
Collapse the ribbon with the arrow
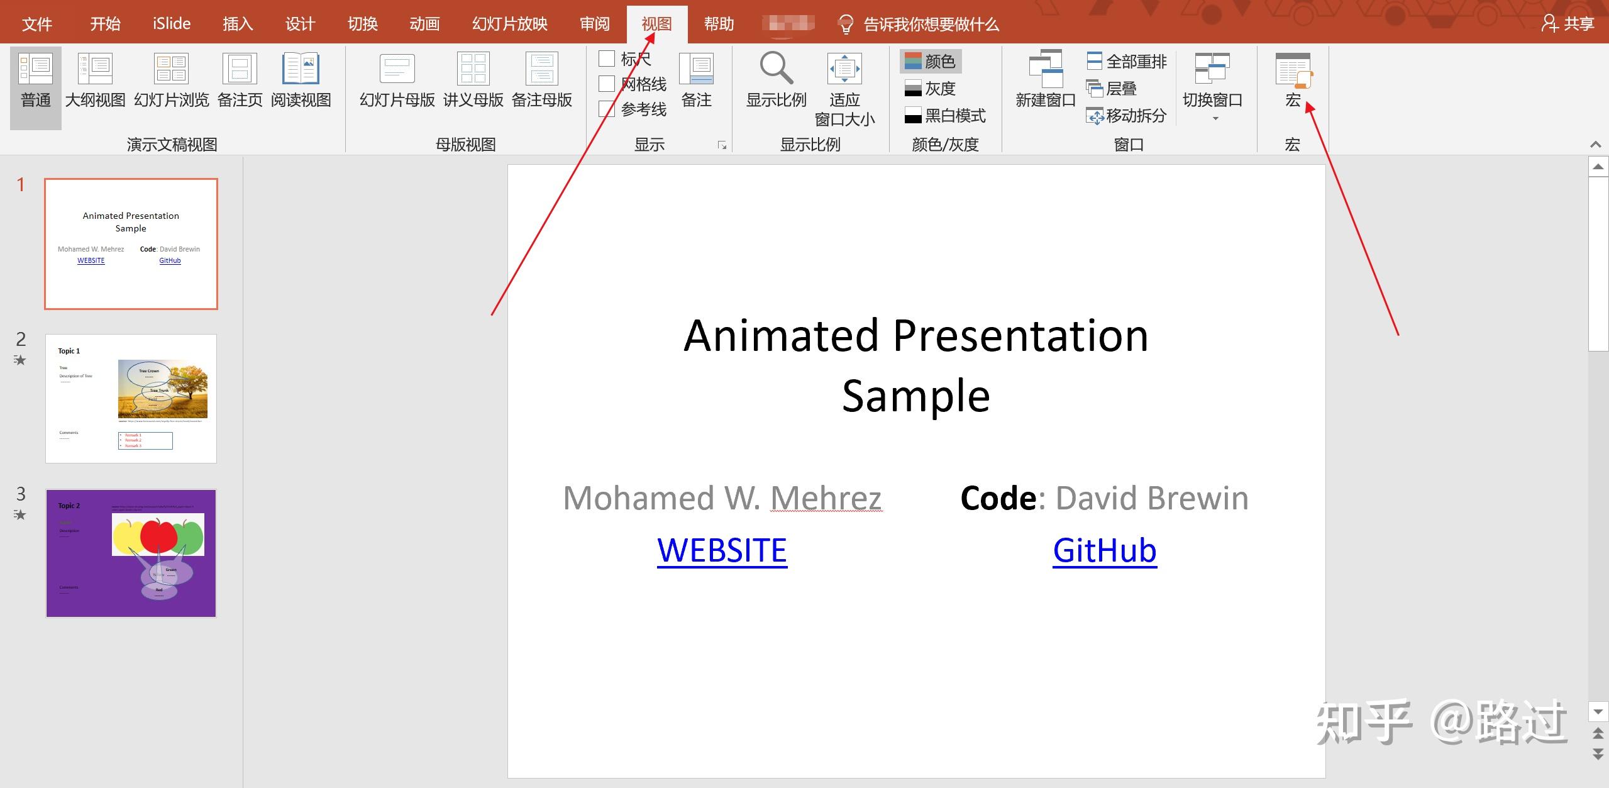(x=1595, y=145)
